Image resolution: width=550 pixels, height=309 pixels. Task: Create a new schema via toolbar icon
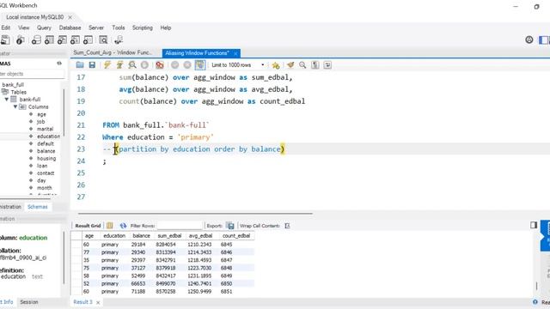36,40
